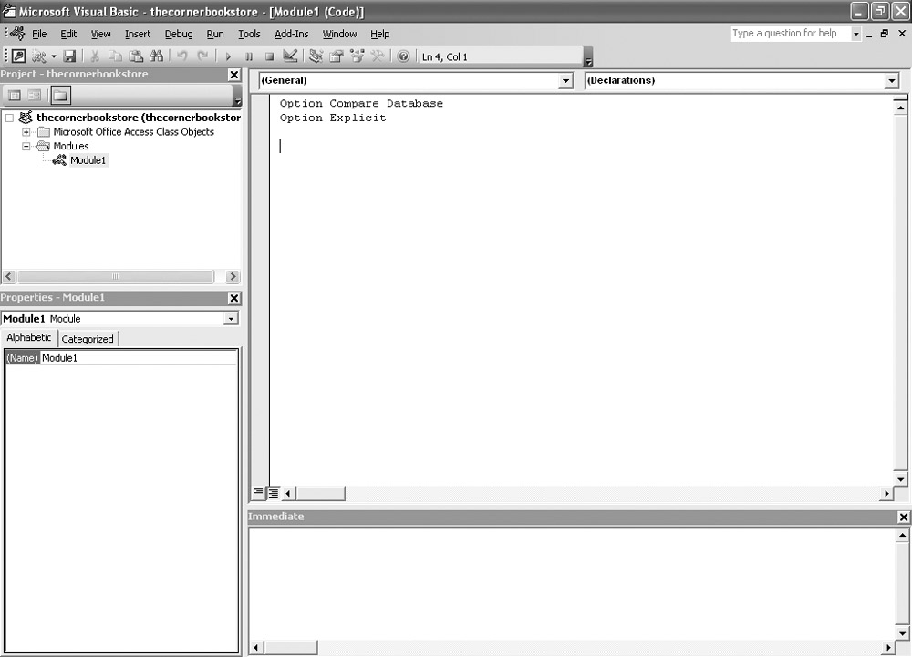This screenshot has width=912, height=657.
Task: Open the Project Explorer toolbar icon
Action: pos(316,56)
